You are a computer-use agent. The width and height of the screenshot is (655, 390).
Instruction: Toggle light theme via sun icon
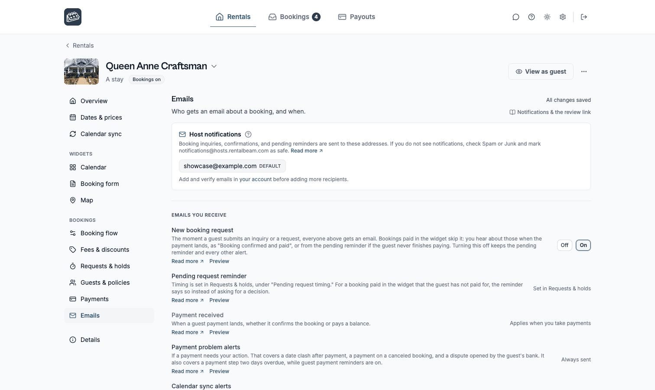(x=547, y=17)
